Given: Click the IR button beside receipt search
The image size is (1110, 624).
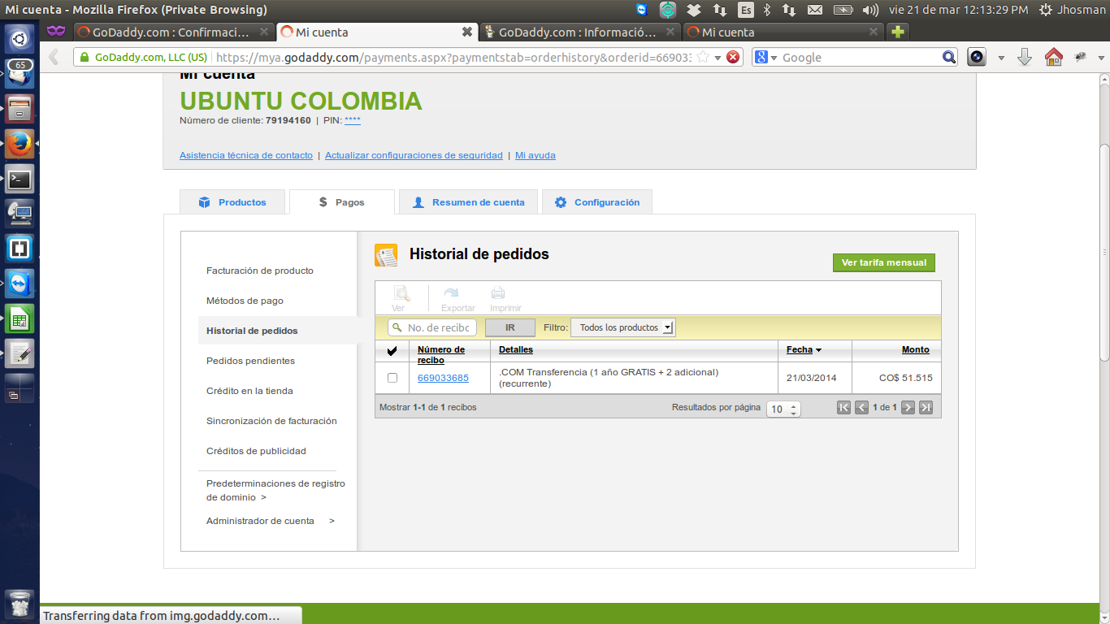Looking at the screenshot, I should (510, 327).
